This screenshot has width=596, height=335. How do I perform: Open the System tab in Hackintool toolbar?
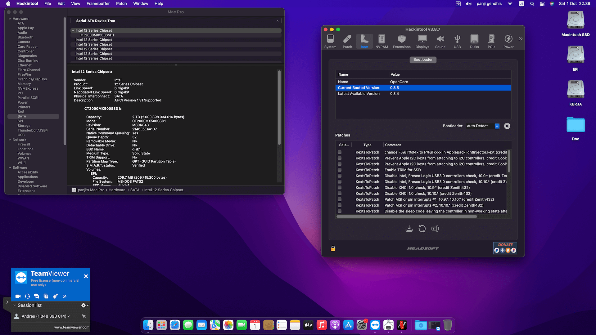click(330, 41)
